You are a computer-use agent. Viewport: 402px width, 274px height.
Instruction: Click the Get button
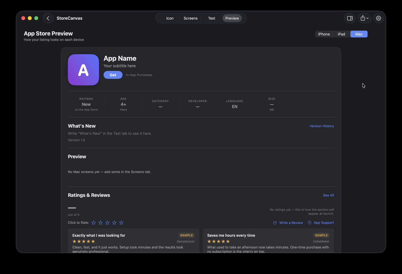tap(113, 75)
